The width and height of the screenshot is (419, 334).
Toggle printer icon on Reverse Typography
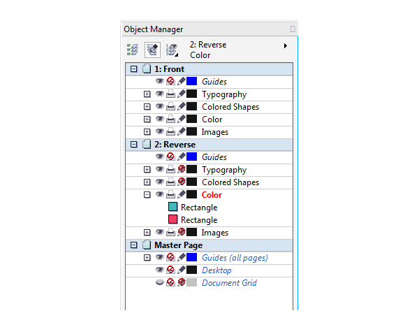pyautogui.click(x=170, y=169)
